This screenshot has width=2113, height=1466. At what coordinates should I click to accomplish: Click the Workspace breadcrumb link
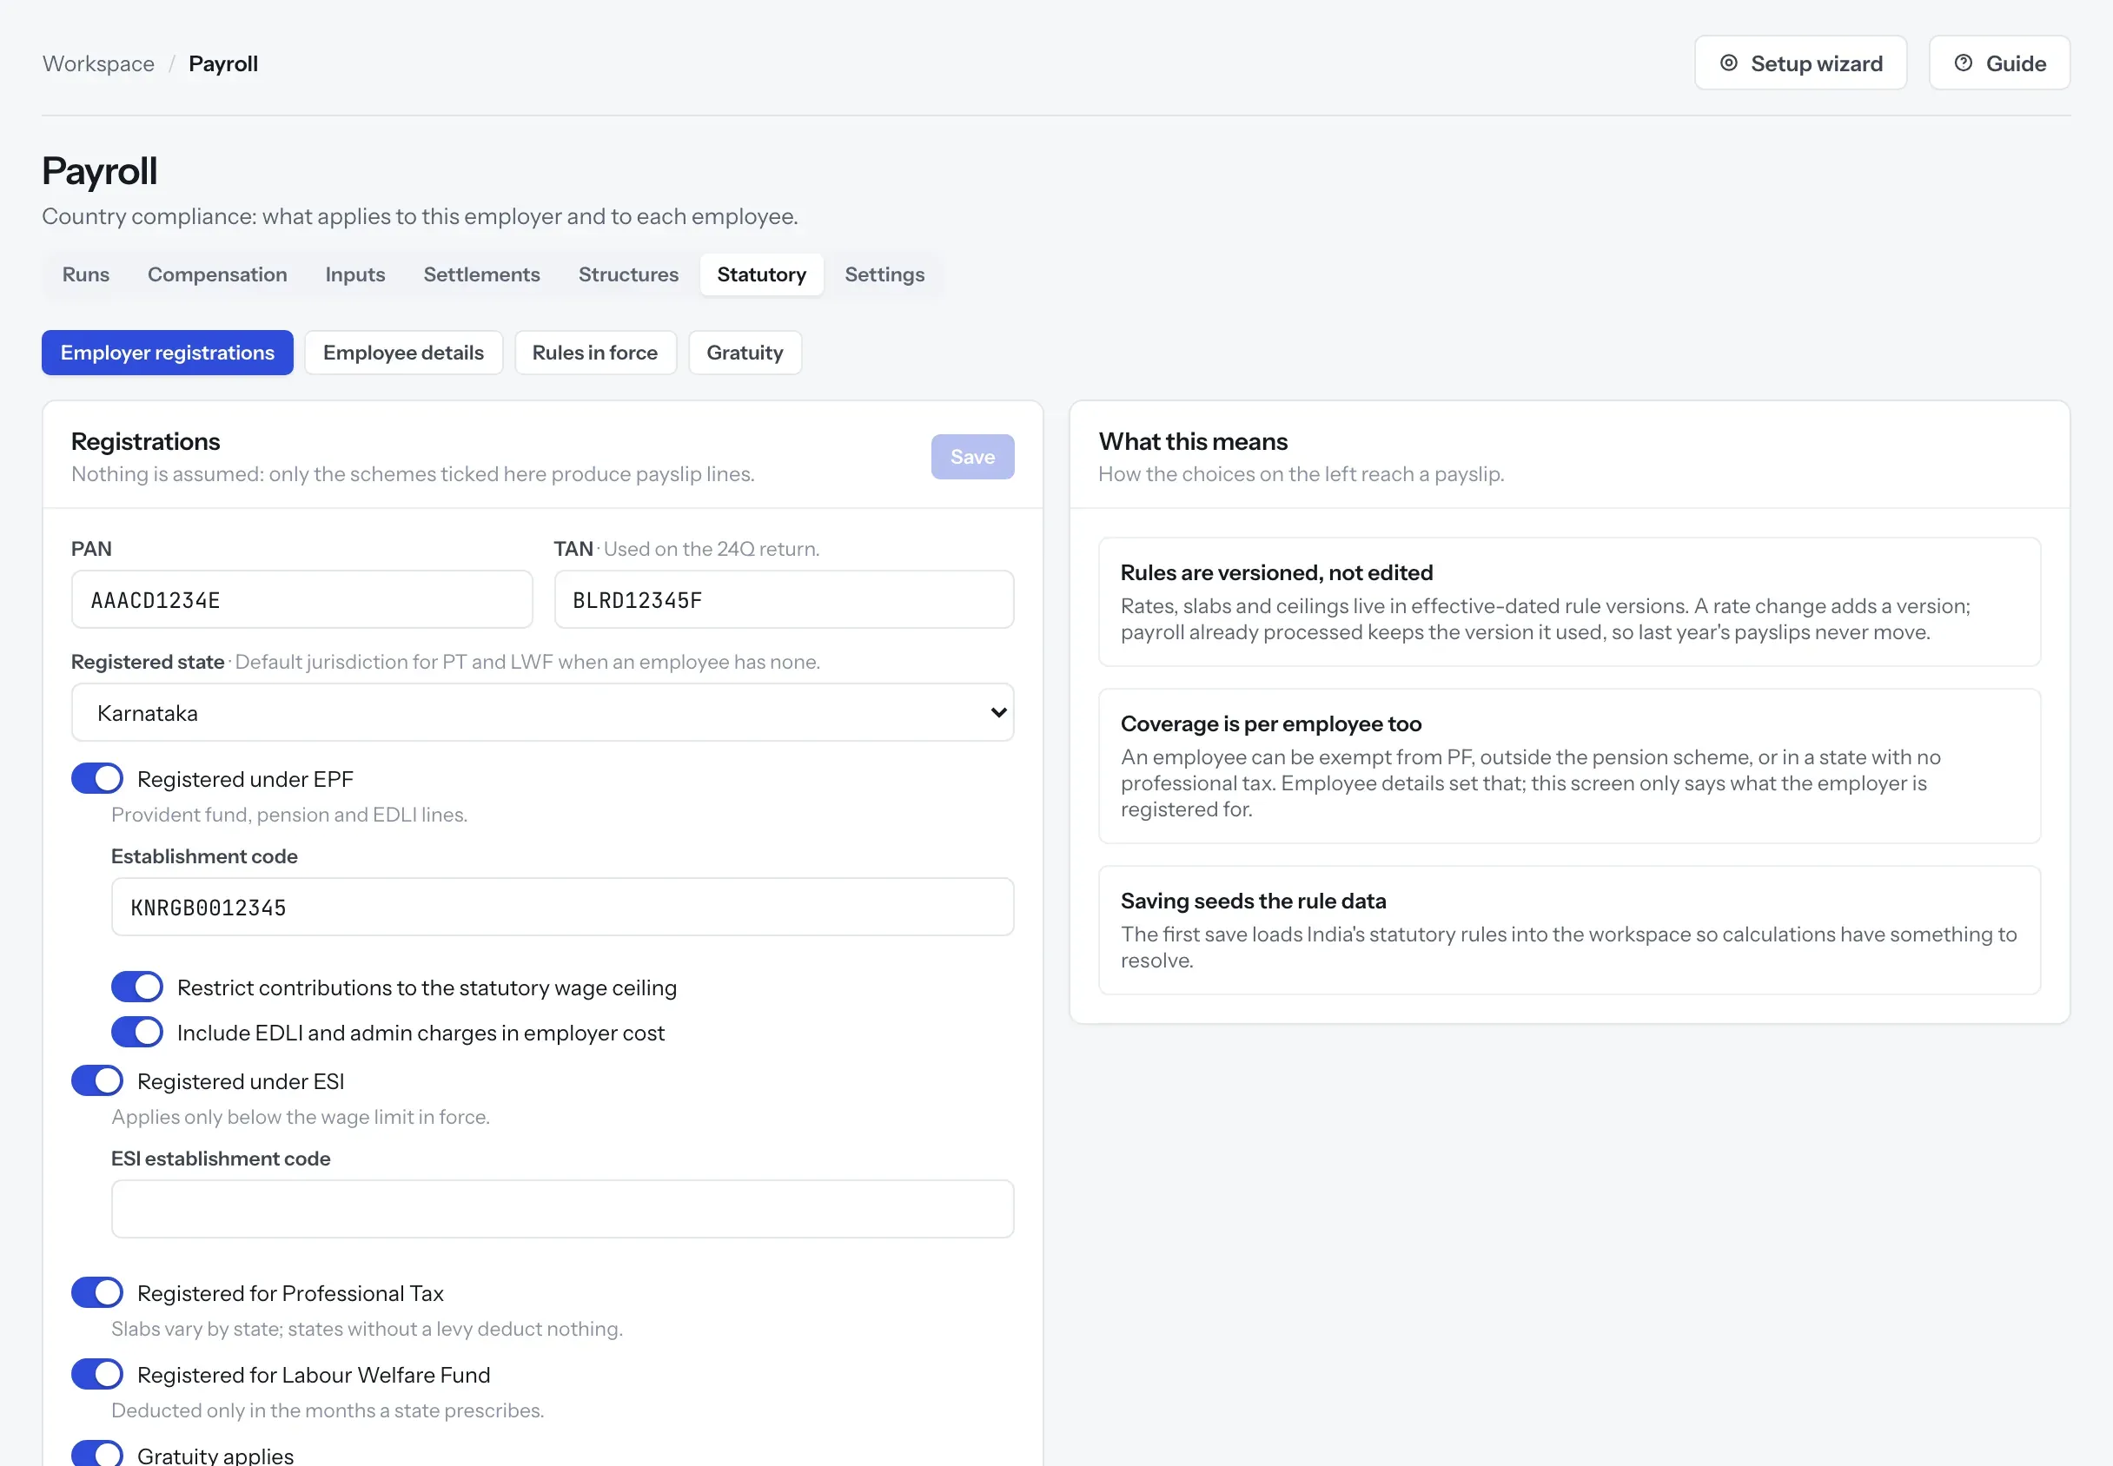click(98, 64)
